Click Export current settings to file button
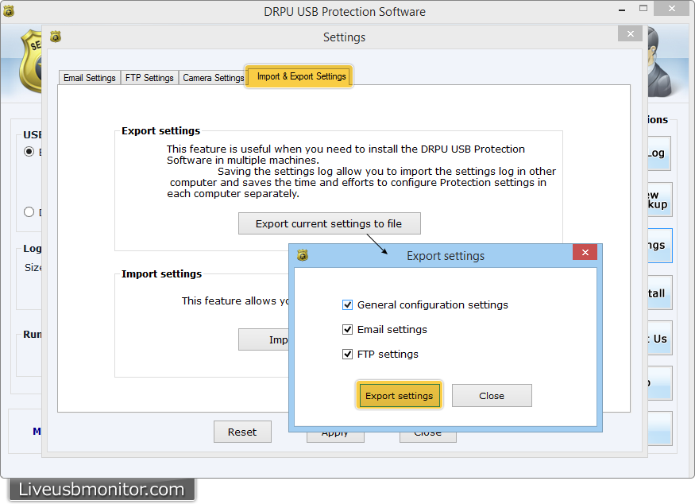695x504 pixels. coord(330,223)
